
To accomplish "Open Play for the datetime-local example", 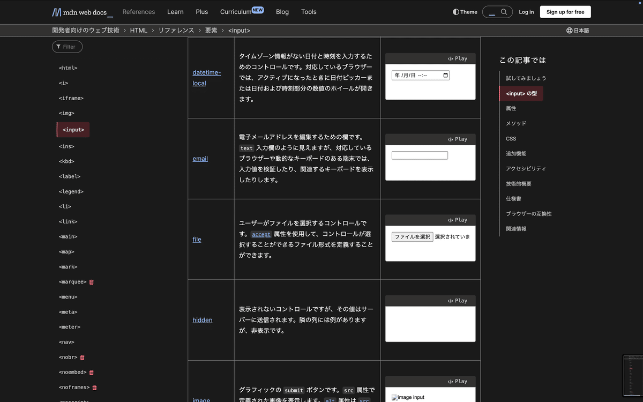I will point(458,58).
